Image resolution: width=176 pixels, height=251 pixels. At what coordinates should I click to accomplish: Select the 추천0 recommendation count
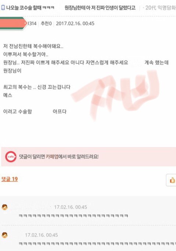[46, 24]
